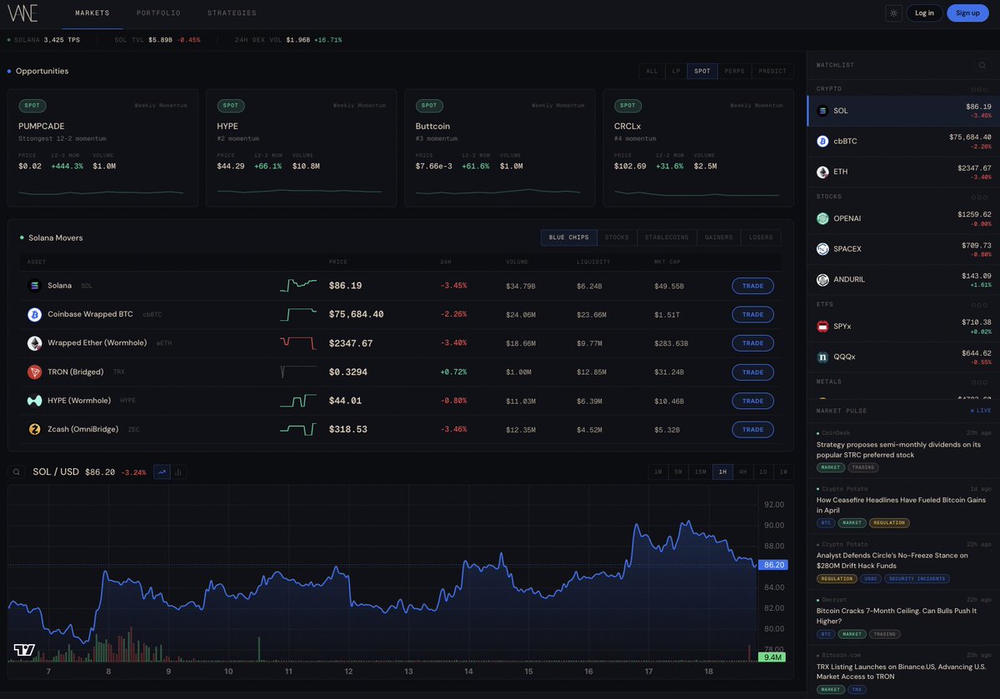Screen dimensions: 1000x699
Task: Click the Solana coin icon in movers table
Action: click(x=35, y=286)
